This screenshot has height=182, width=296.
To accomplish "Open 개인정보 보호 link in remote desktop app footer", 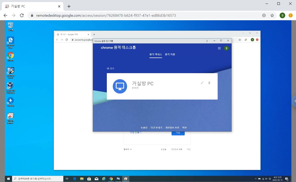I will (172, 128).
